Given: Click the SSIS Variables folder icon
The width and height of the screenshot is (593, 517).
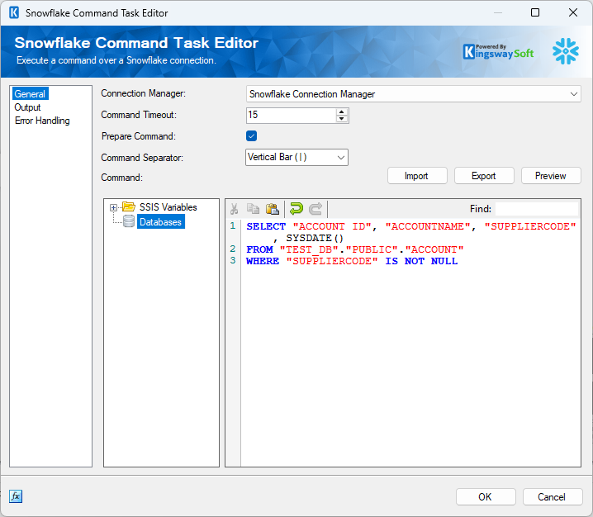Looking at the screenshot, I should click(128, 207).
